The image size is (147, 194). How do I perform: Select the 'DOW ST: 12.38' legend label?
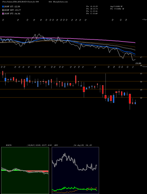(x=12, y=6)
